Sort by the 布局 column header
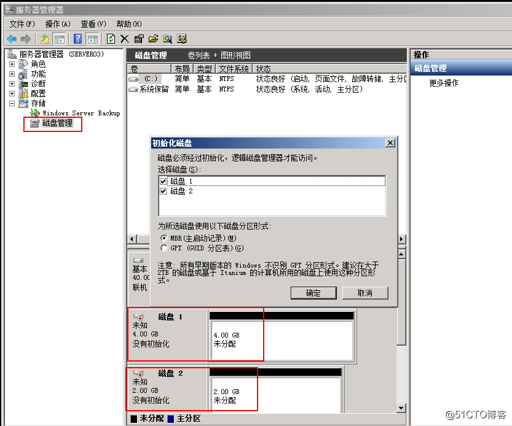The width and height of the screenshot is (512, 426). 182,69
